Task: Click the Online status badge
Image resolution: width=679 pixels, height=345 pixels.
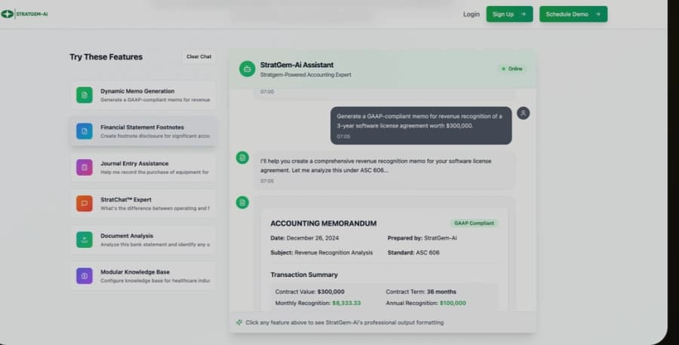Action: pos(512,69)
